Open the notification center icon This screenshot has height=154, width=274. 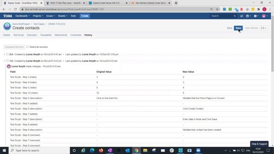[x=268, y=150]
